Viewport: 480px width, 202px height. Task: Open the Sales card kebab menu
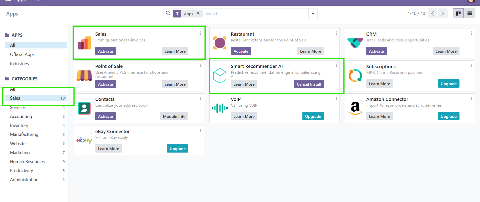click(x=201, y=33)
